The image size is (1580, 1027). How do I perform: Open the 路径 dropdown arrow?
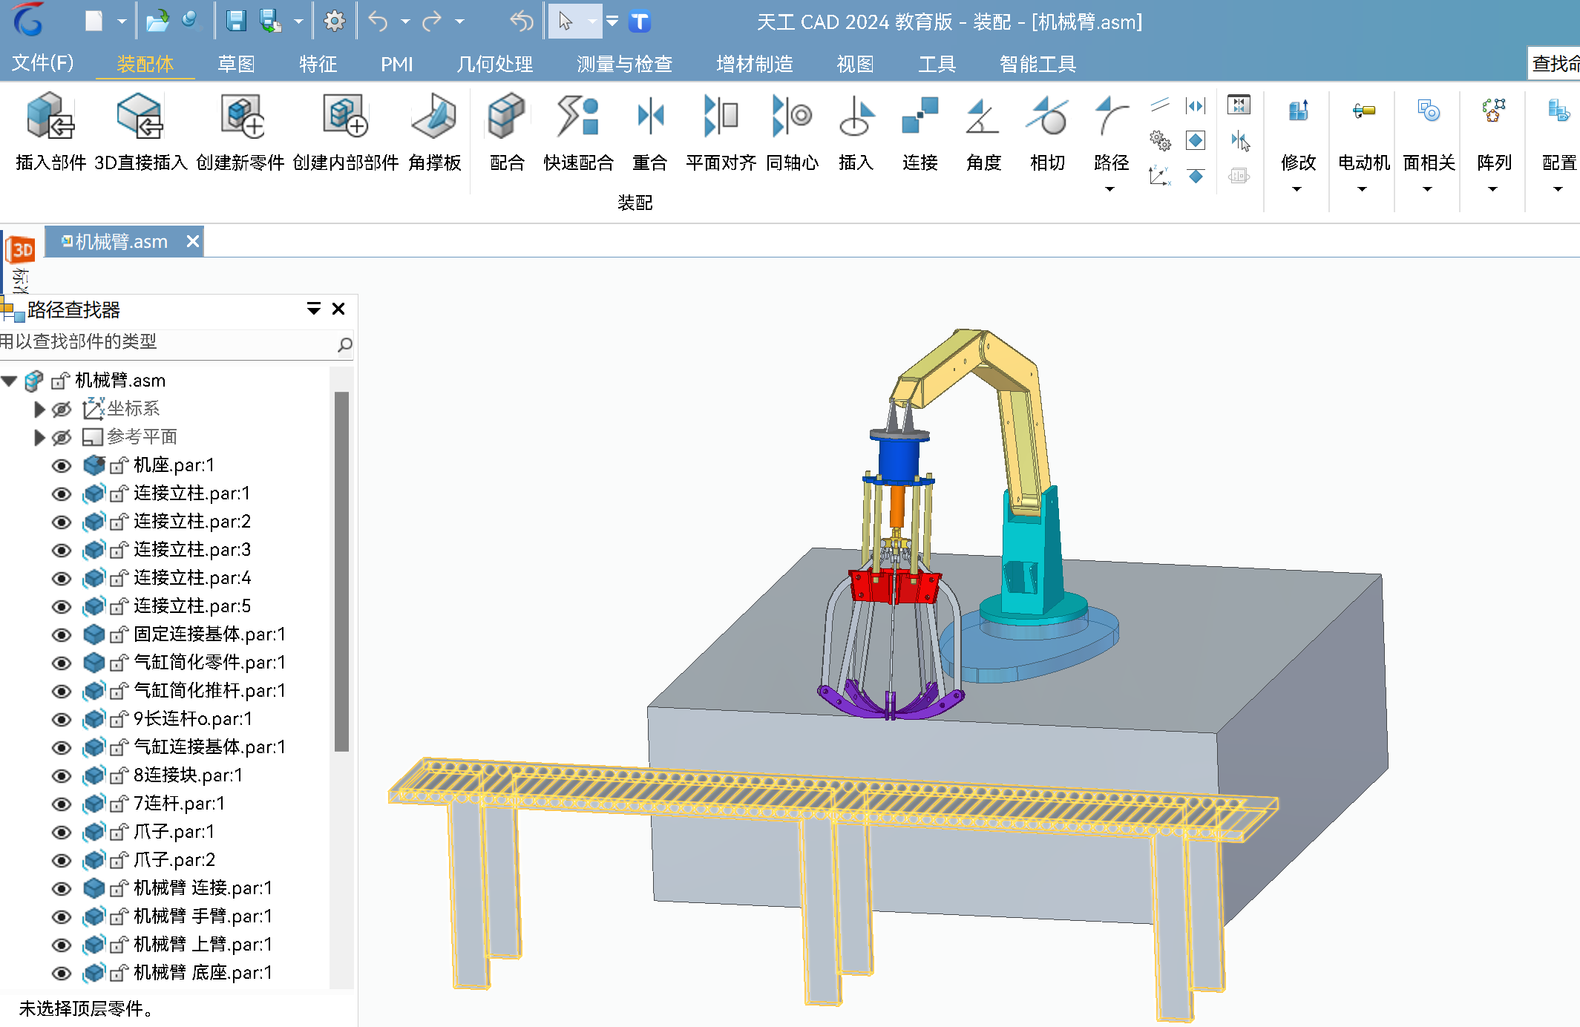1110,189
